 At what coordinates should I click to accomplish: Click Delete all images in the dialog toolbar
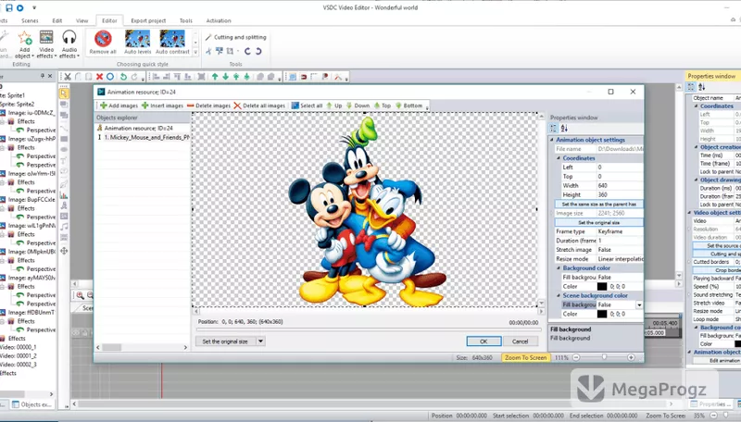[259, 105]
